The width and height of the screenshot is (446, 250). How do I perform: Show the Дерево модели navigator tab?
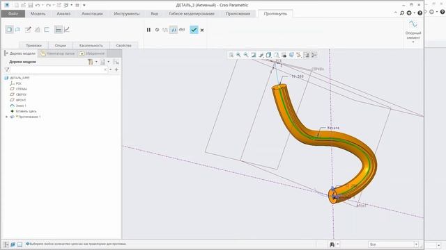(x=20, y=53)
